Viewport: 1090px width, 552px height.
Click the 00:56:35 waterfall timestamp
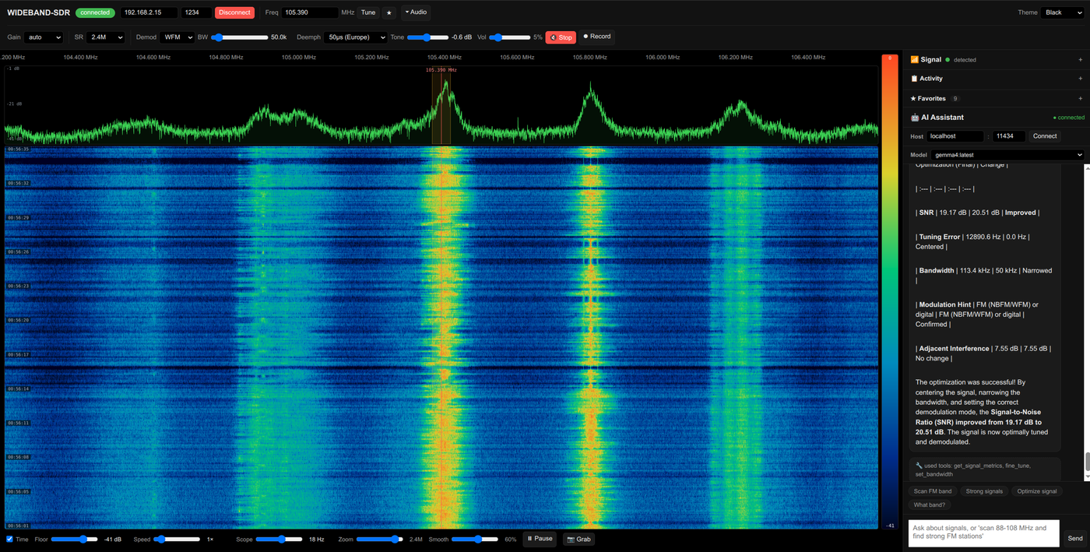tap(18, 149)
